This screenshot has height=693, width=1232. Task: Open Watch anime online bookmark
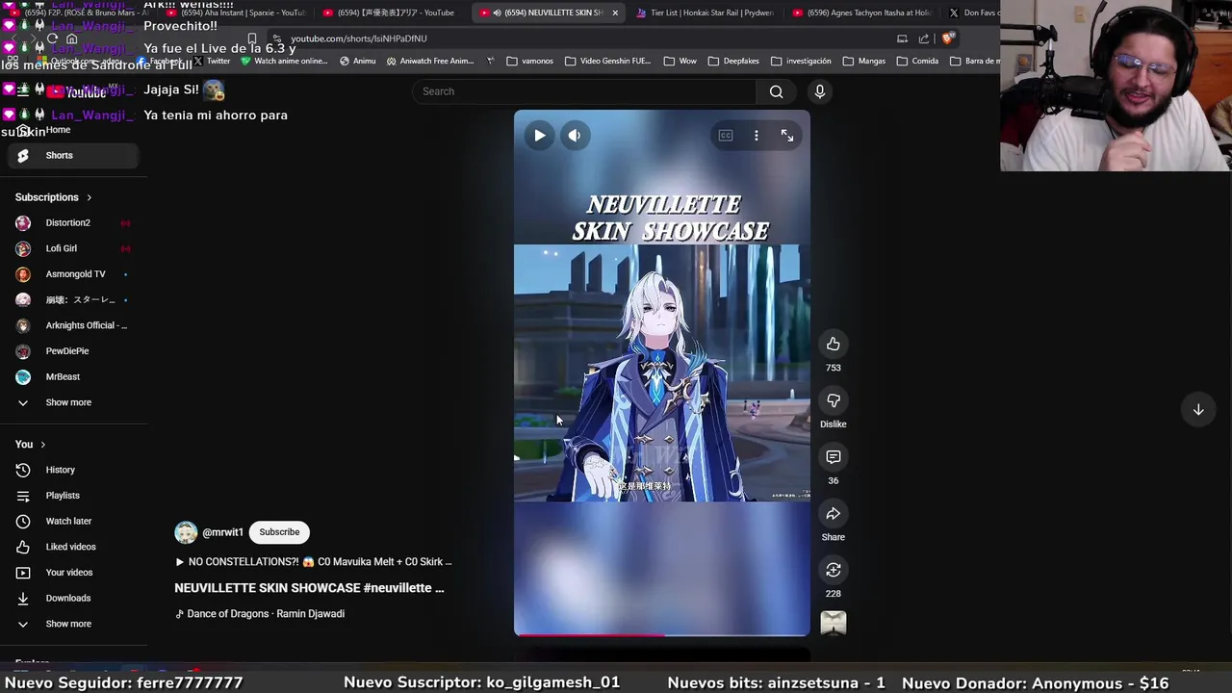(284, 61)
